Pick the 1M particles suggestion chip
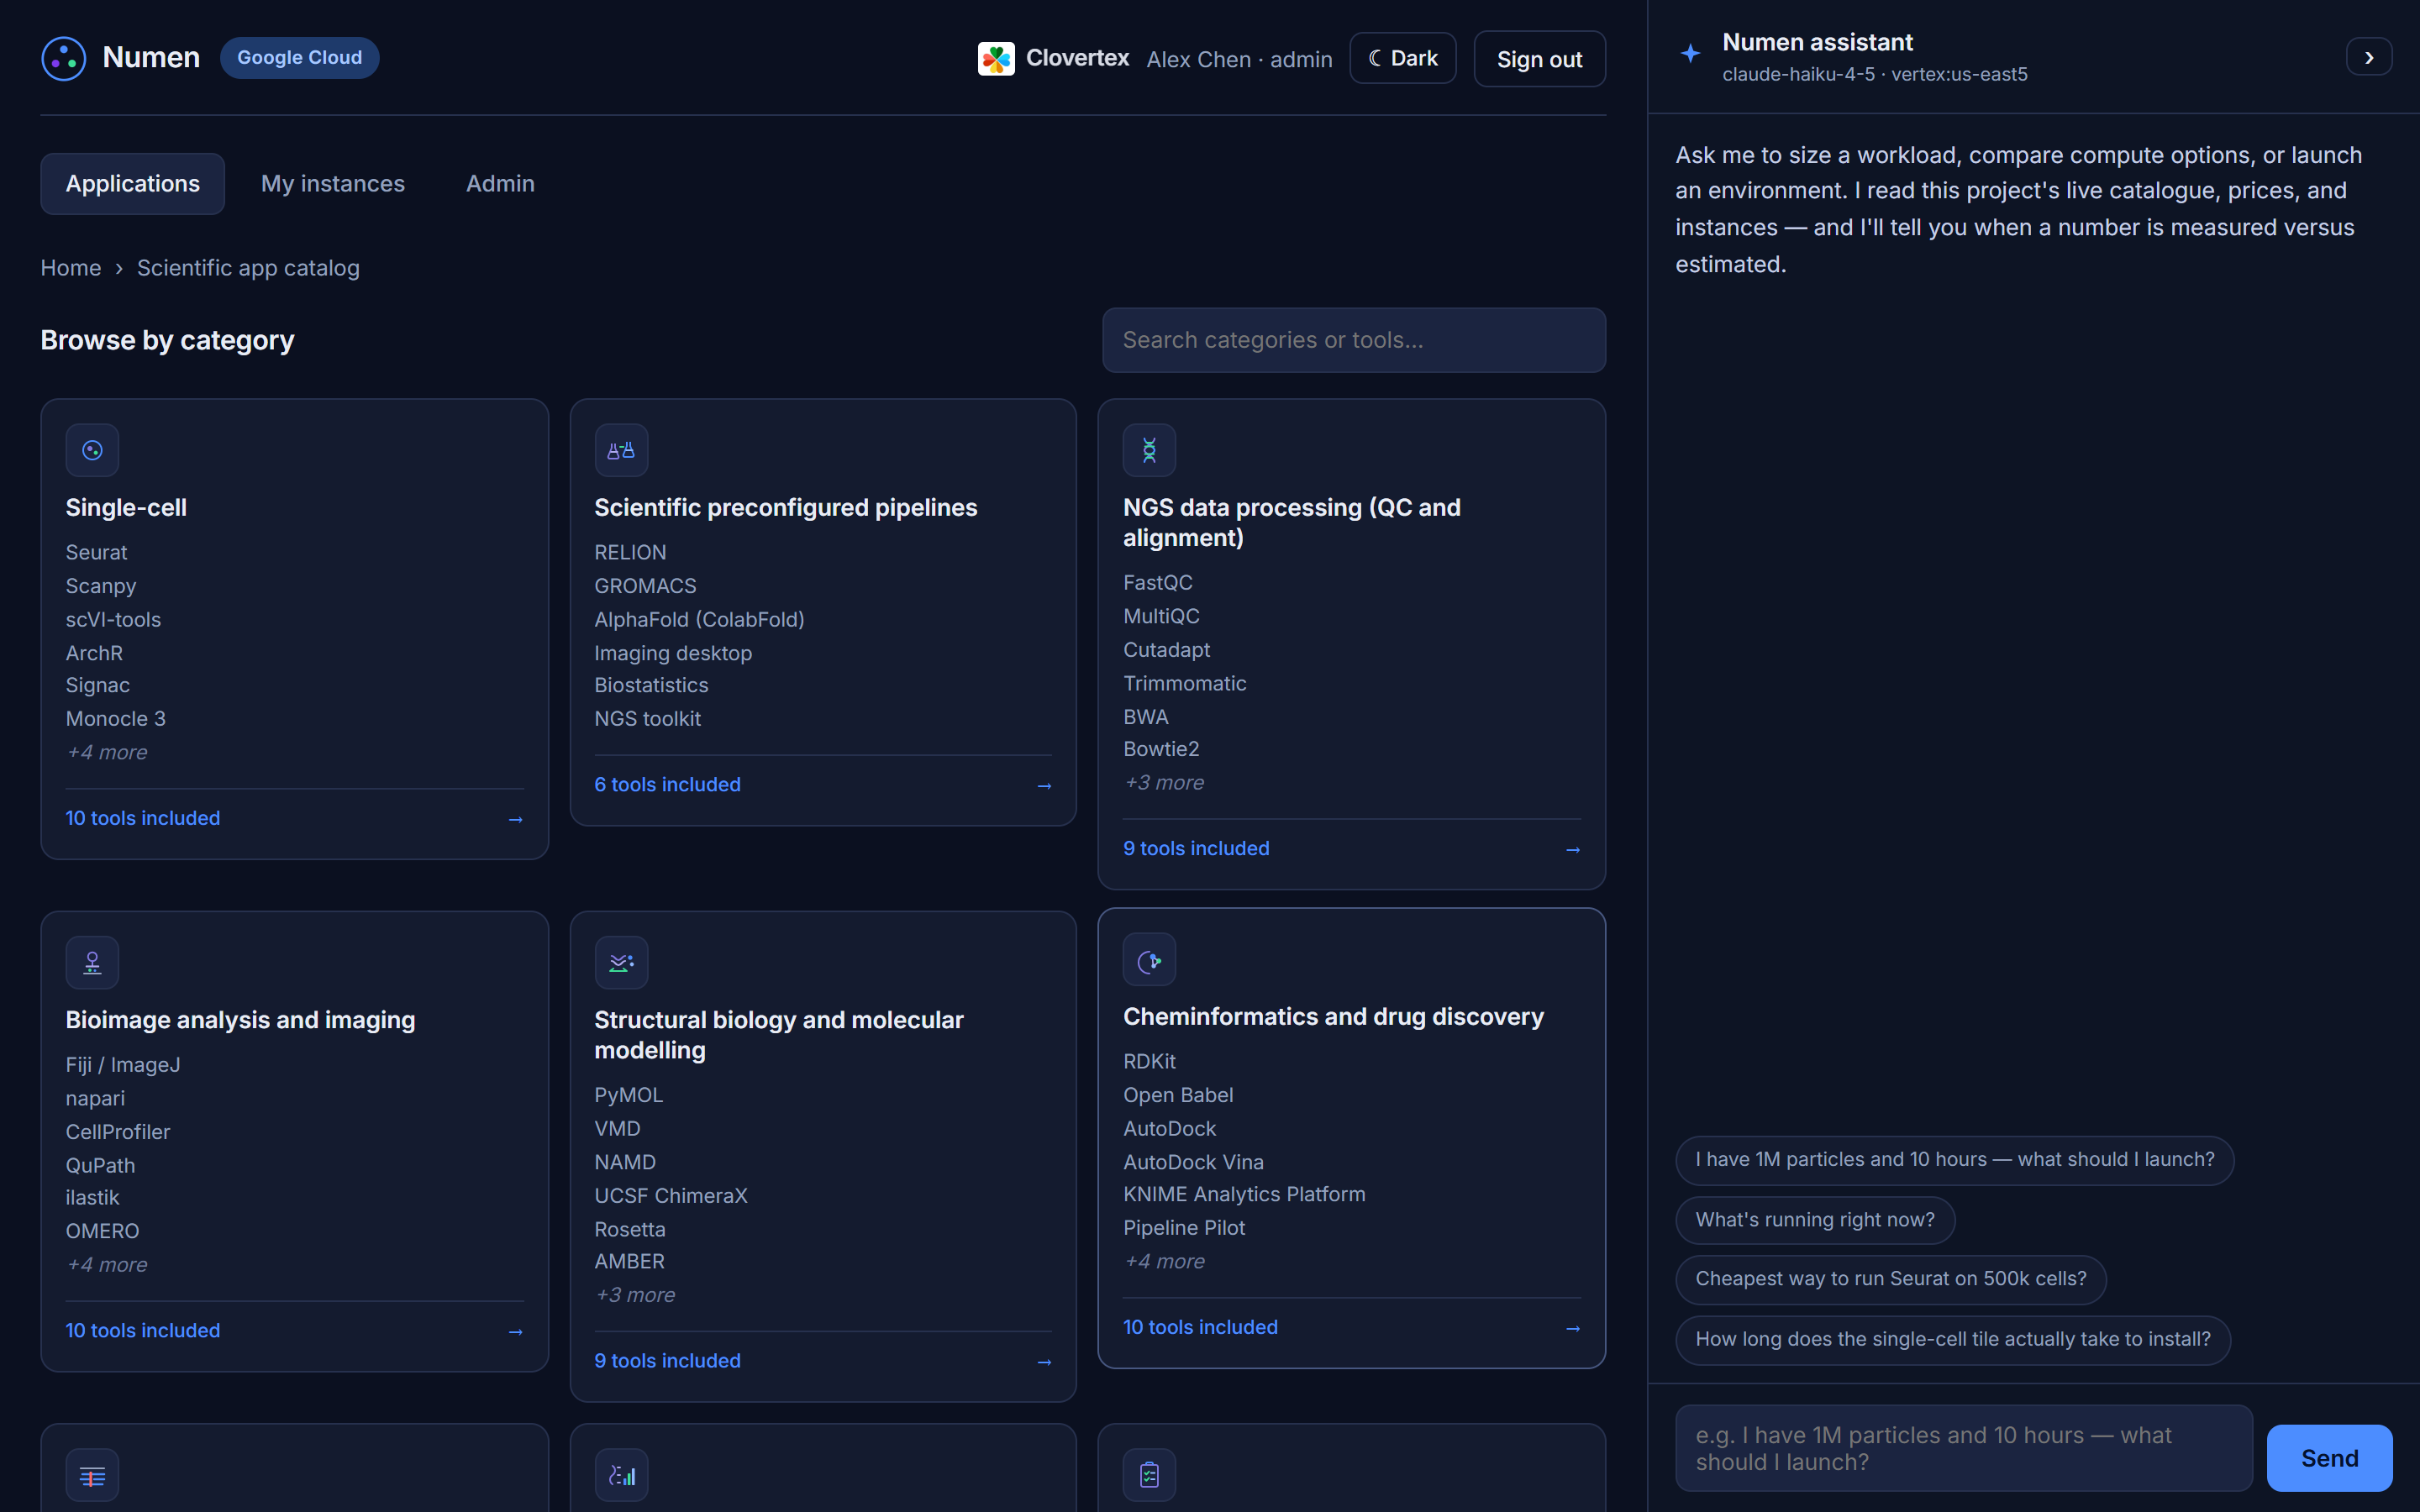Viewport: 2420px width, 1512px height. [x=1954, y=1160]
